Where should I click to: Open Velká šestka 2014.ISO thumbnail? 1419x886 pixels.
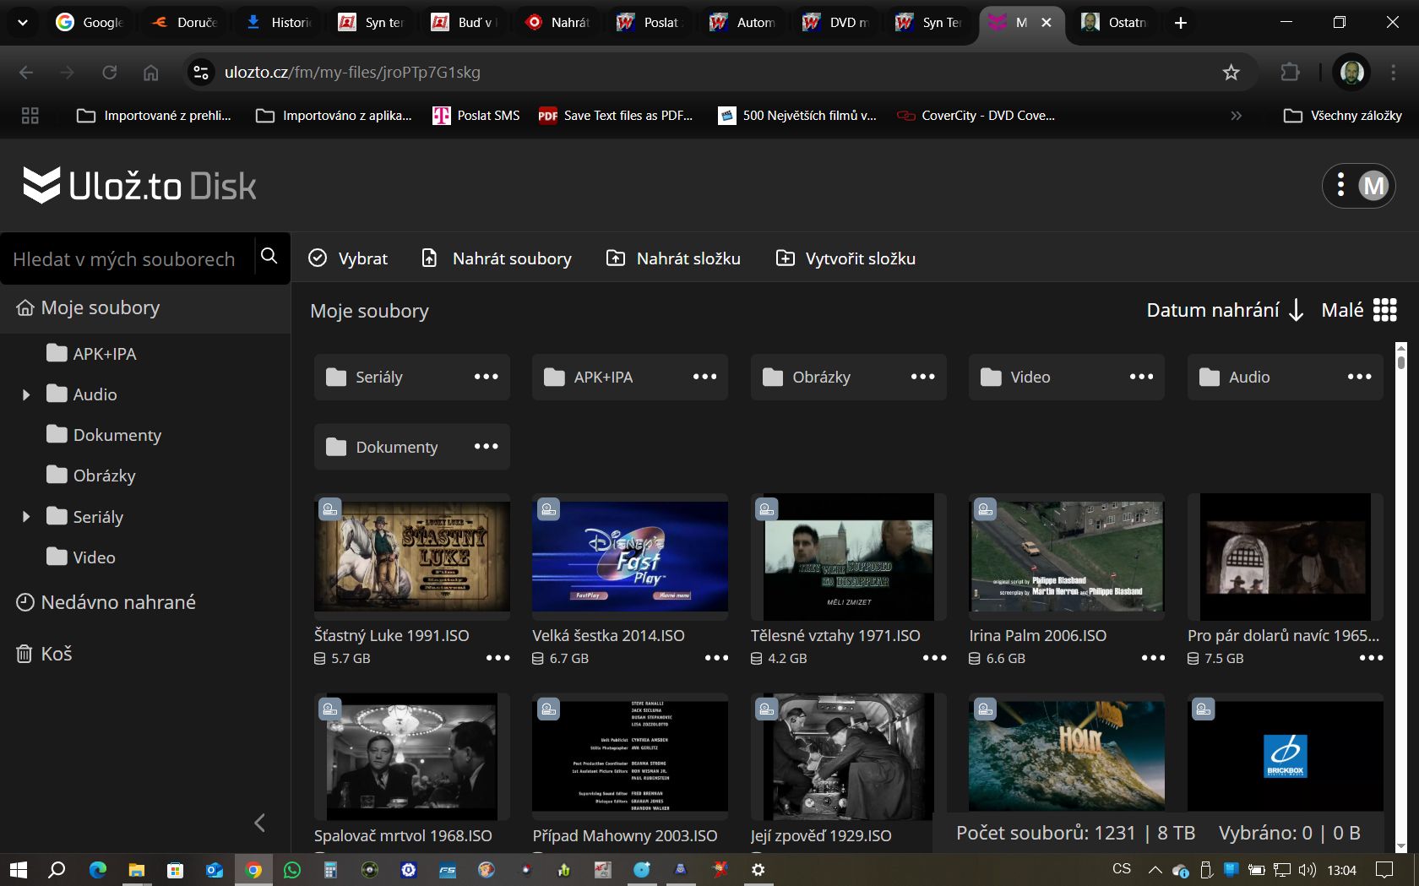630,557
